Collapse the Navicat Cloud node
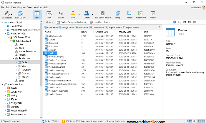The image size is (206, 123). (2, 23)
